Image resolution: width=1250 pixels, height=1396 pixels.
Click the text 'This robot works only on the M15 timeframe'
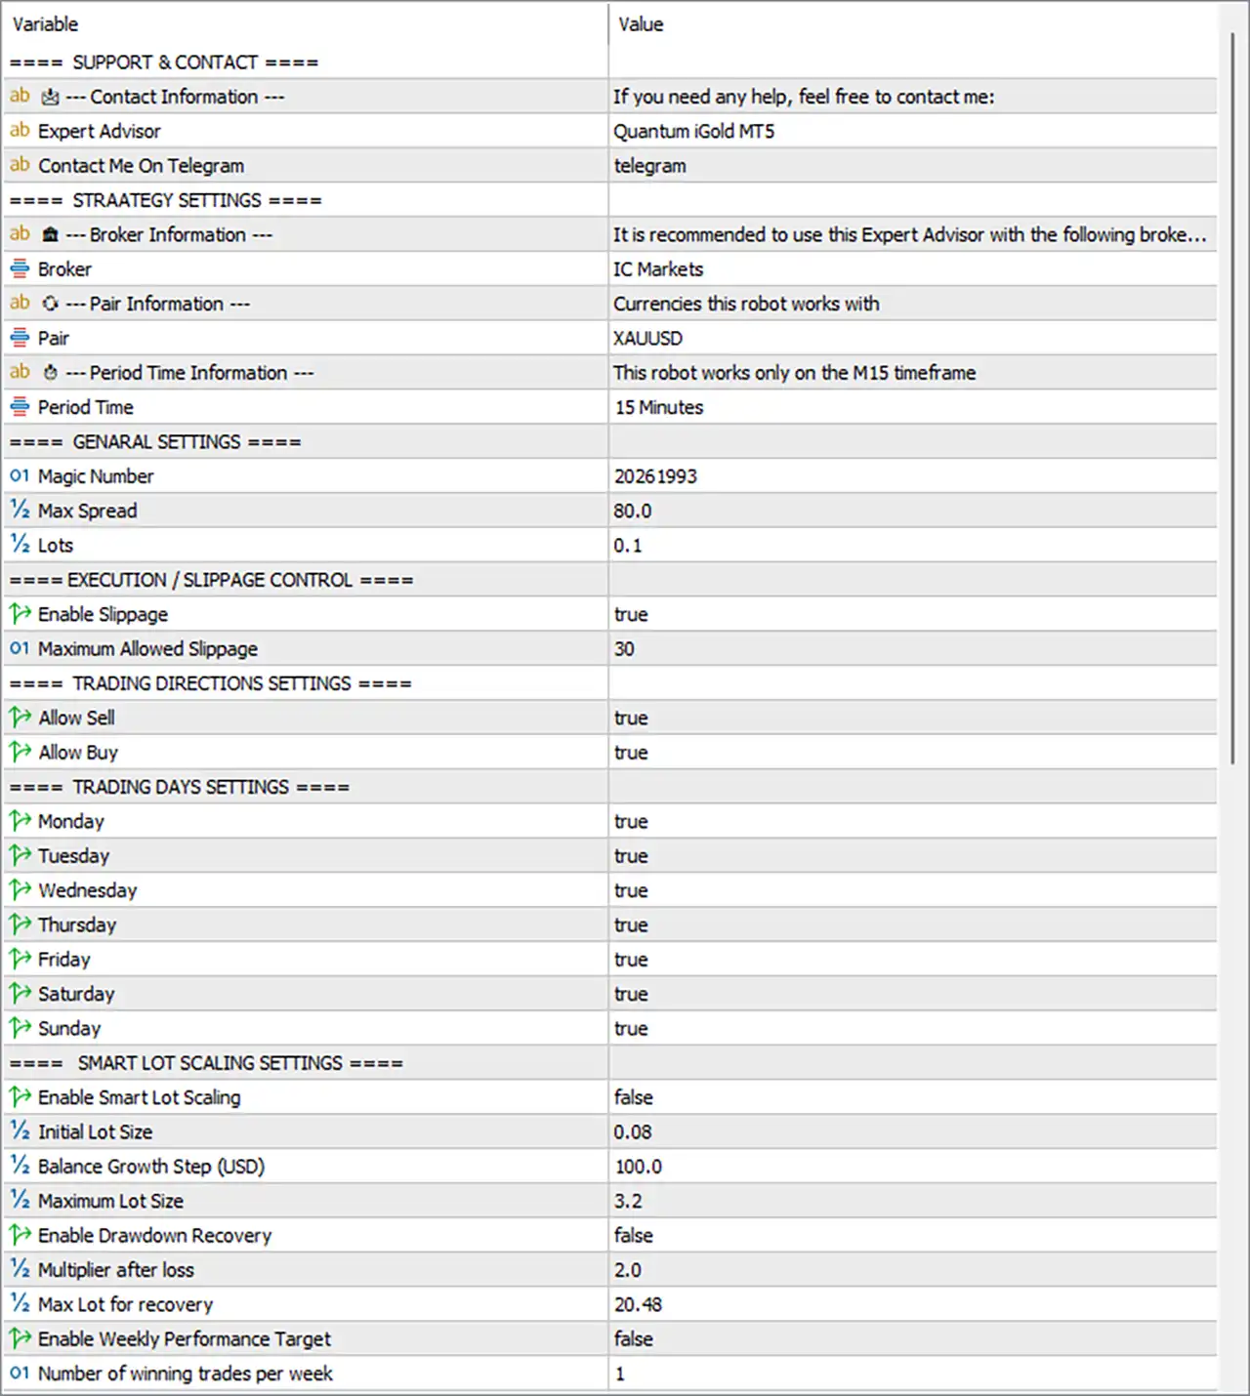[x=795, y=373]
